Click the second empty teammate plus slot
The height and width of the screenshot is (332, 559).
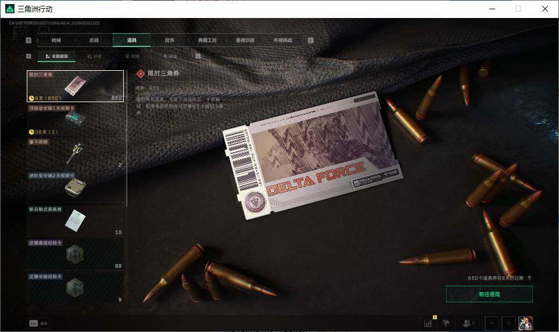[508, 323]
